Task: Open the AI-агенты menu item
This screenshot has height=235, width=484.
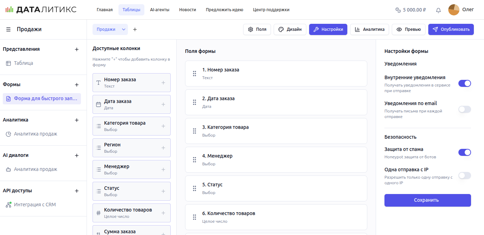Action: coord(159,10)
